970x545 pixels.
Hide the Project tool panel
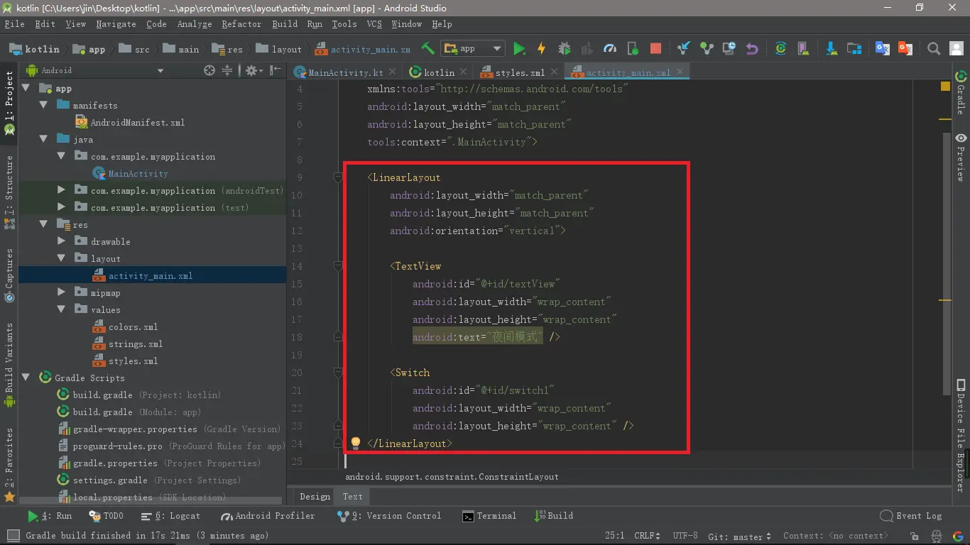(x=276, y=70)
